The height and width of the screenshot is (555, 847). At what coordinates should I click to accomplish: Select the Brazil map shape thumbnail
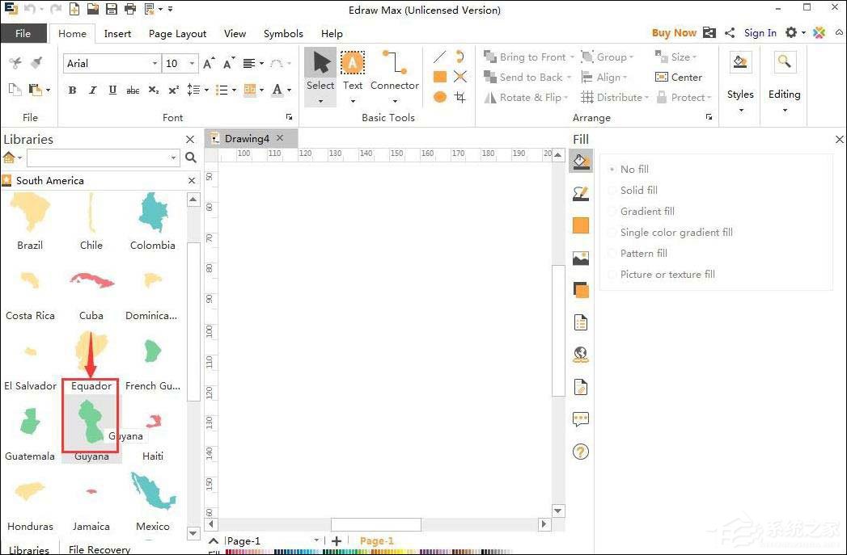pyautogui.click(x=30, y=215)
